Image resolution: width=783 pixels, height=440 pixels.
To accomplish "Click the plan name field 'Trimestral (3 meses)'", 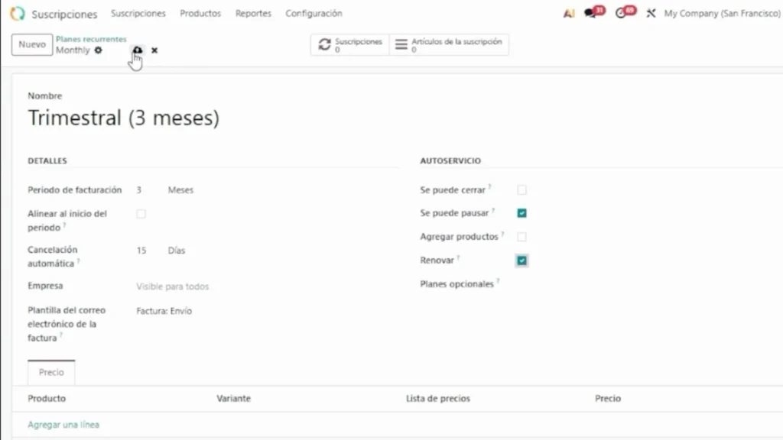I will point(124,118).
